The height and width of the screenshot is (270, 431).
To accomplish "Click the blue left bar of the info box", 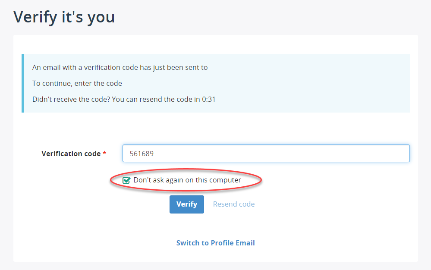I will pos(23,83).
